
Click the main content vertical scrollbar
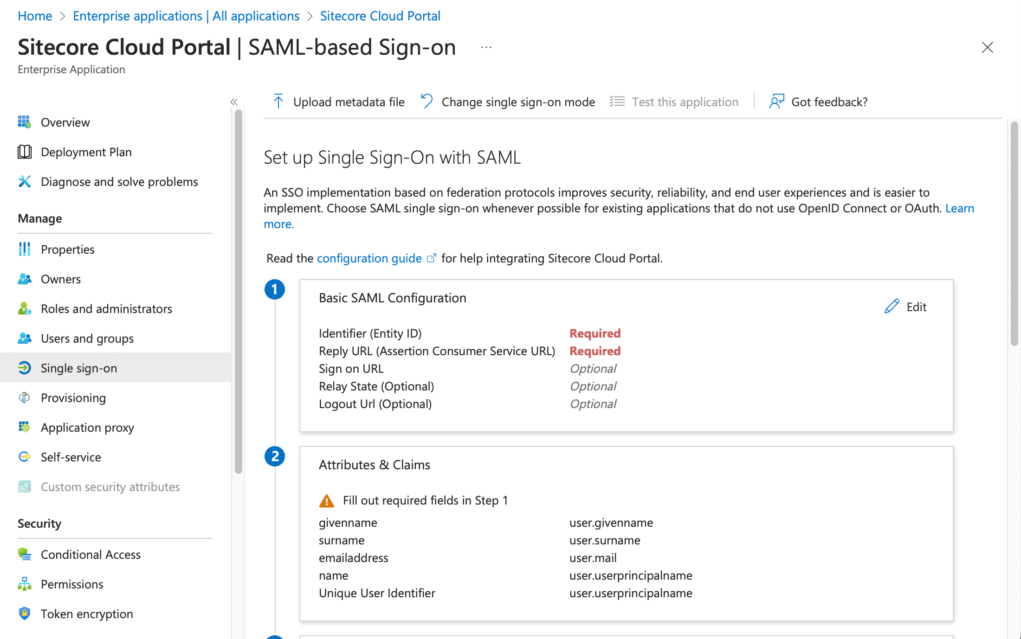[1015, 232]
